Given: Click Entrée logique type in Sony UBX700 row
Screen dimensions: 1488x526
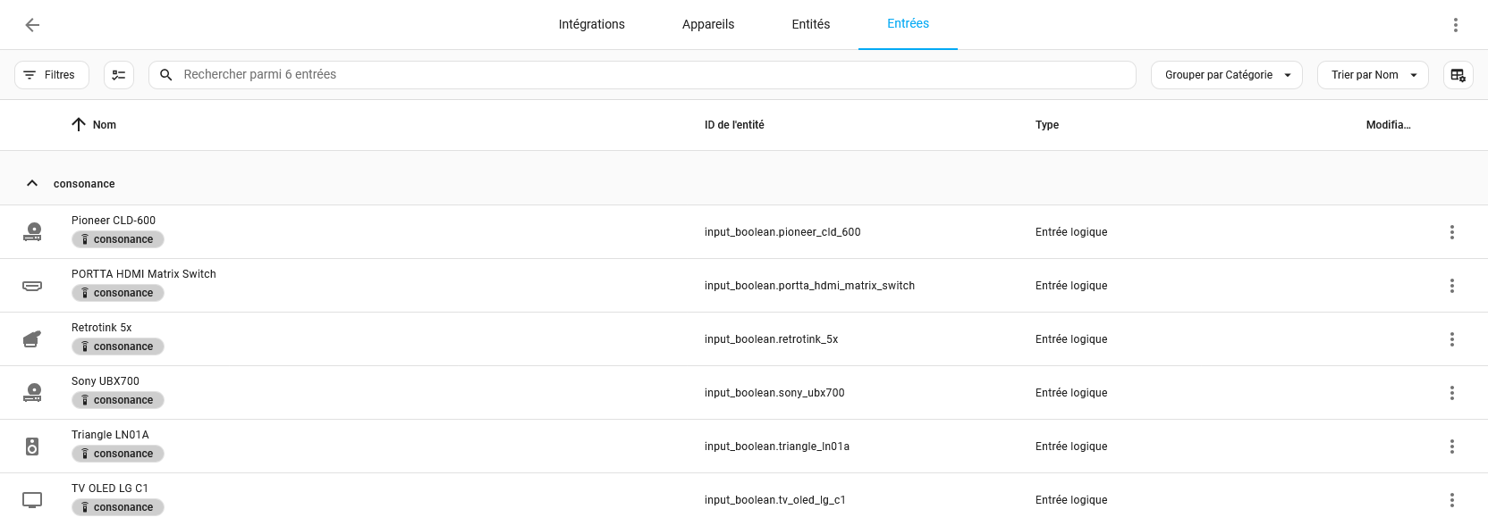Looking at the screenshot, I should coord(1071,393).
